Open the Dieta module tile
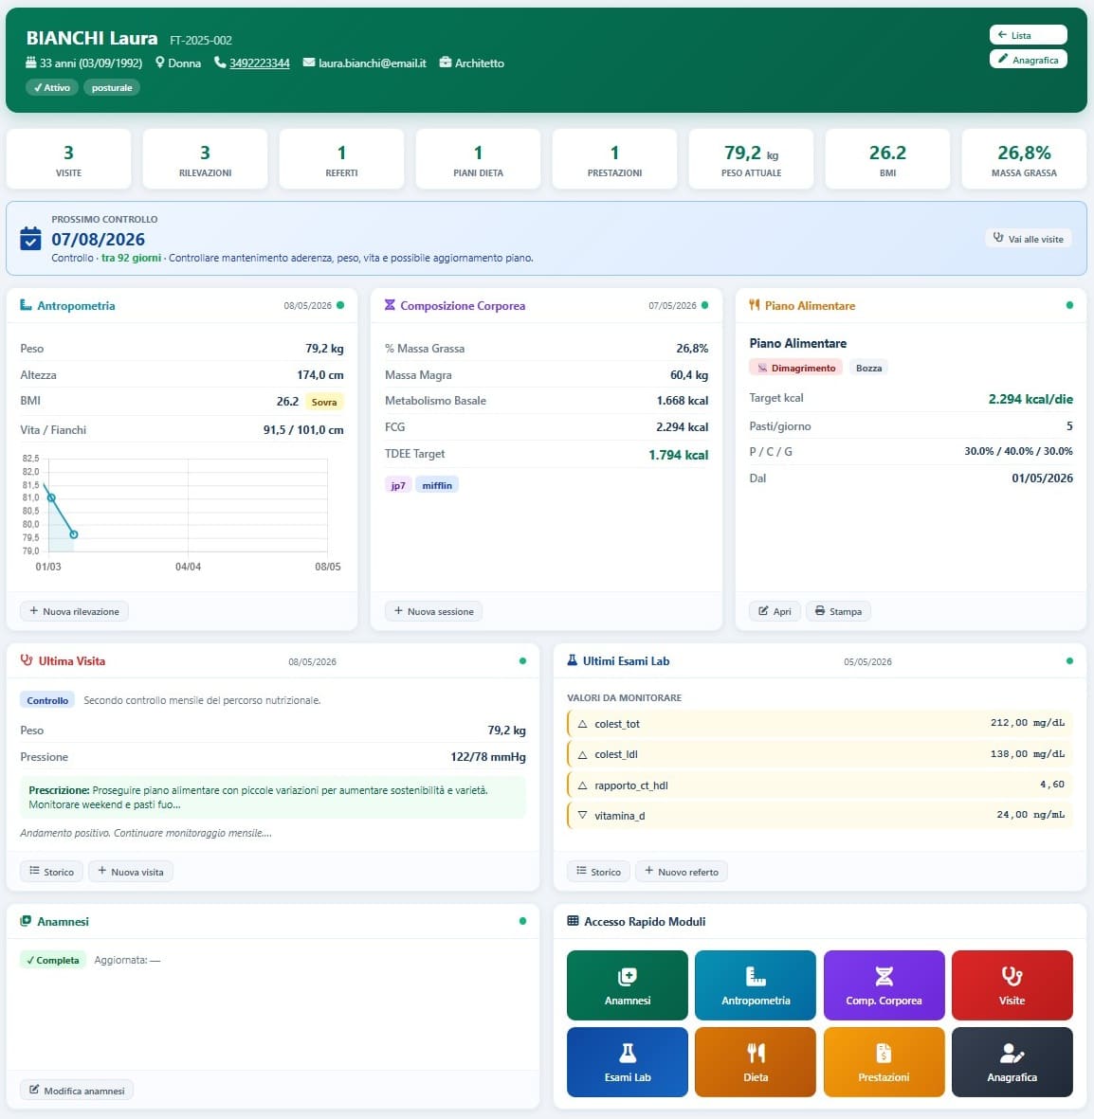Screen dimensions: 1094x1119 click(755, 1062)
